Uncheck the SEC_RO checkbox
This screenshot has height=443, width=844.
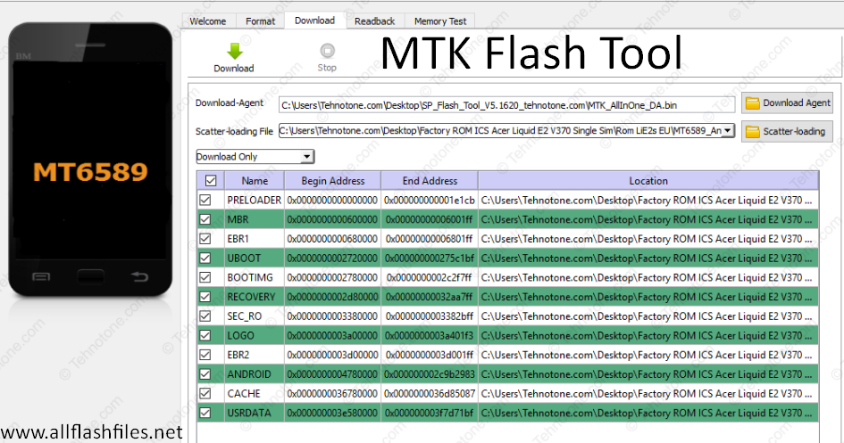coord(205,316)
